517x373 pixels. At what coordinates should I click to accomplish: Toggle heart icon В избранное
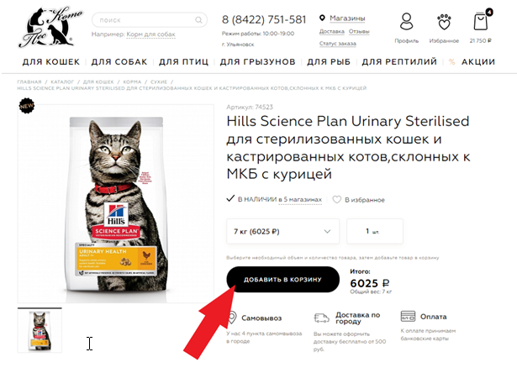336,200
